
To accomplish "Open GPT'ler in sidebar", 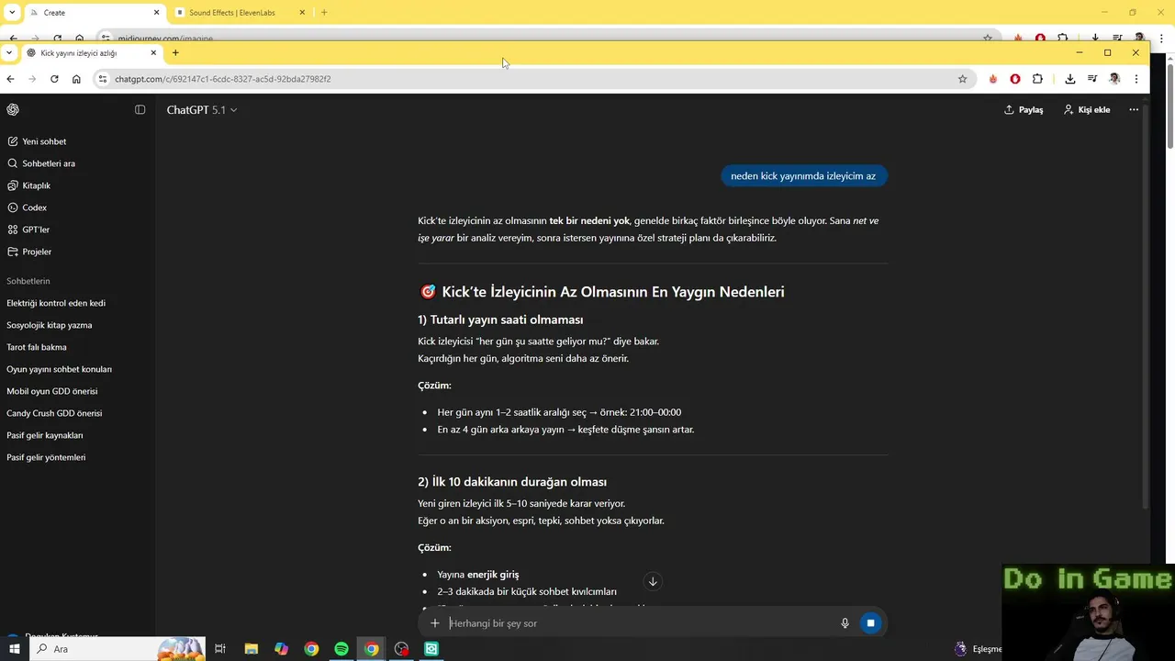I will (x=77, y=230).
